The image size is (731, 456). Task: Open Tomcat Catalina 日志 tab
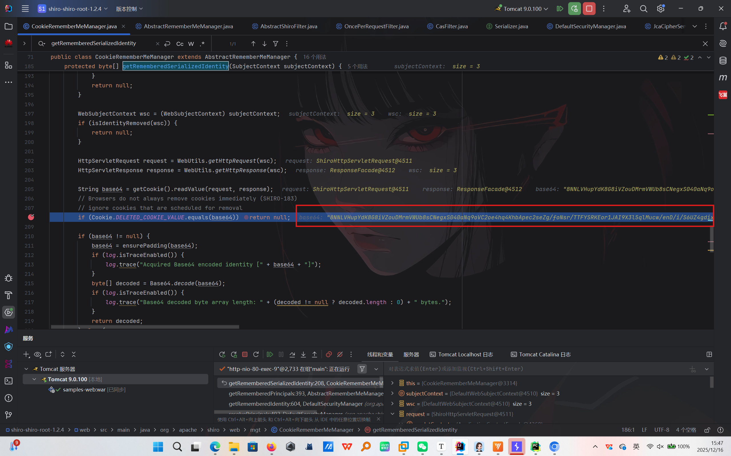541,354
